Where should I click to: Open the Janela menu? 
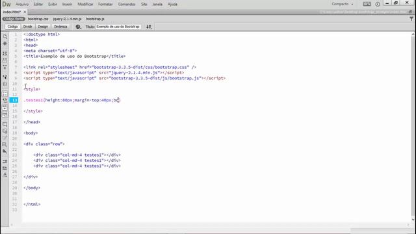(157, 5)
